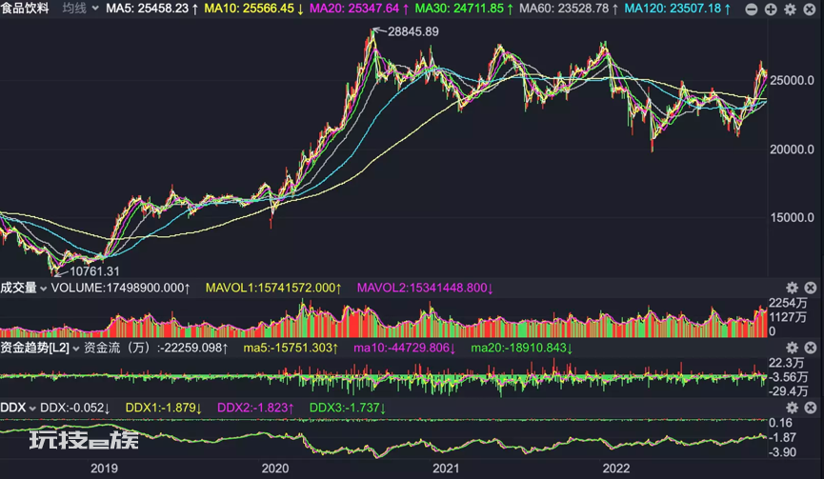824x479 pixels.
Task: Click the ma5:-15751.303 fund flow value
Action: pyautogui.click(x=291, y=348)
